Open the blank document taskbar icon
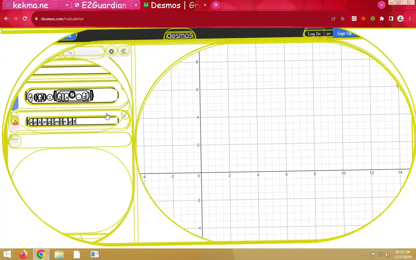This screenshot has width=416, height=260. pos(77,255)
